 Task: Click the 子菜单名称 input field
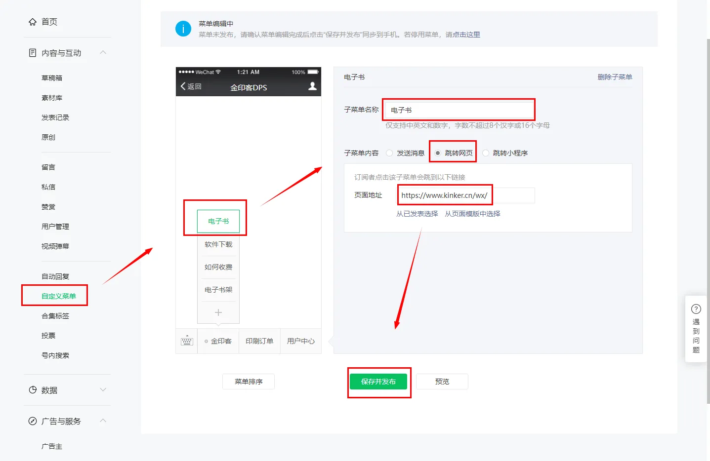459,110
